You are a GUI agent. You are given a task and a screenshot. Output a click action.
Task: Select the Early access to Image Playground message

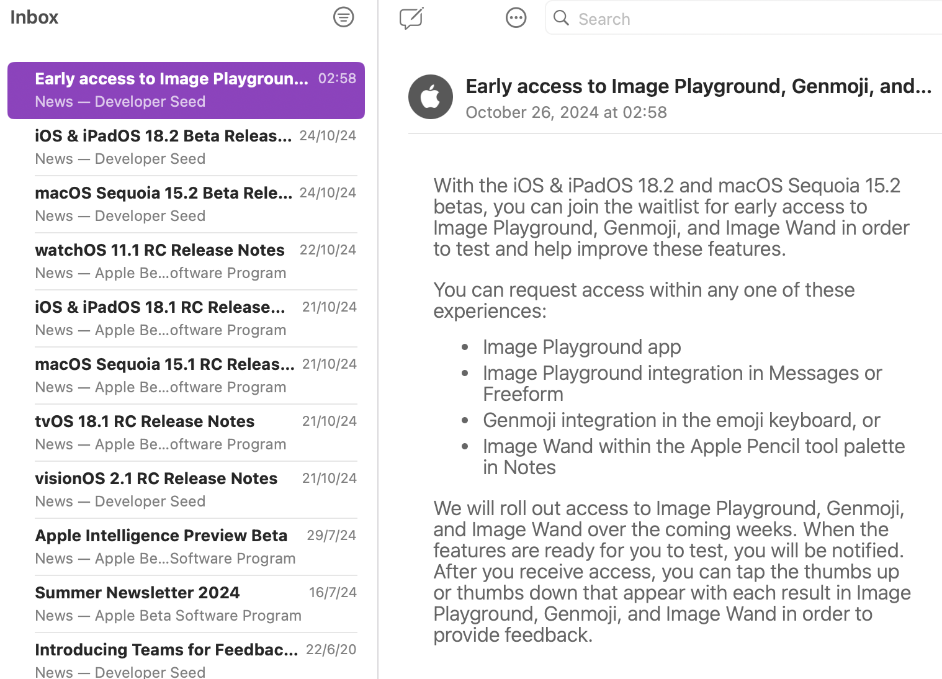pyautogui.click(x=186, y=91)
